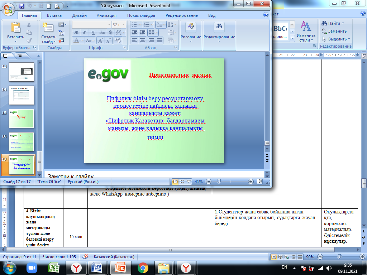Click the EN language indicator in tray
Image resolution: width=367 pixels, height=275 pixels.
coord(284,267)
